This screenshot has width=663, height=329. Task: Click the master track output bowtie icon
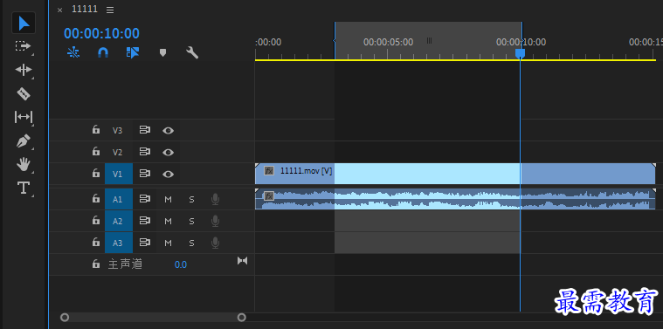point(242,261)
